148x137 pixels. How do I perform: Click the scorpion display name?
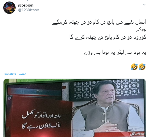coord(26,5)
